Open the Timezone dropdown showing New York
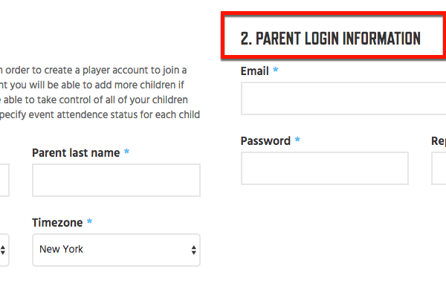Screen dimensions: 446x295 point(116,250)
